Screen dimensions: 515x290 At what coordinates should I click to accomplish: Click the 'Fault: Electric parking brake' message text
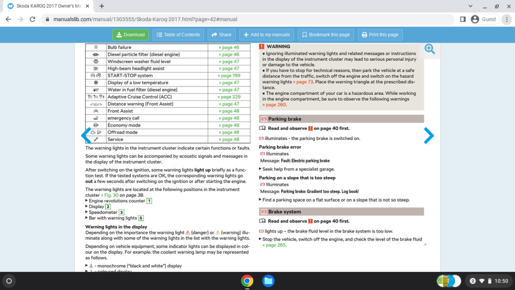pos(305,161)
